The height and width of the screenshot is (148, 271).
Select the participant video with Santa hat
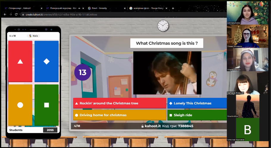(x=248, y=59)
